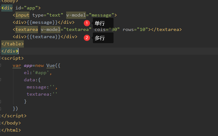
Task: Select the type="text" attribute
Action: [x=48, y=15]
